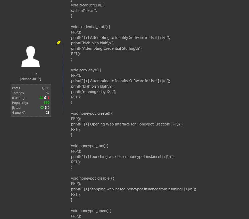Screen dimensions: 249x219
Task: Click the Game XP value 23
Action: [x=47, y=113]
